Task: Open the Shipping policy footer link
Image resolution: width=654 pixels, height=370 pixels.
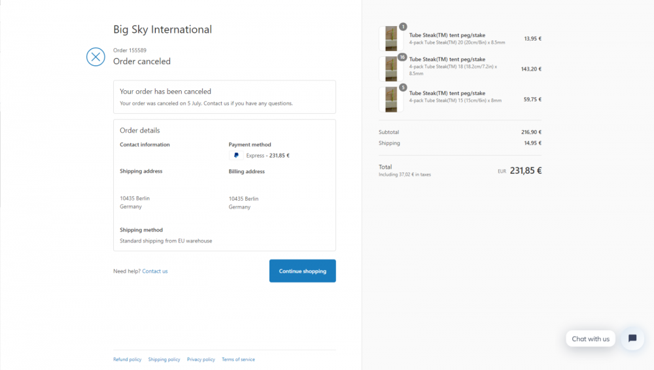Action: pyautogui.click(x=164, y=360)
